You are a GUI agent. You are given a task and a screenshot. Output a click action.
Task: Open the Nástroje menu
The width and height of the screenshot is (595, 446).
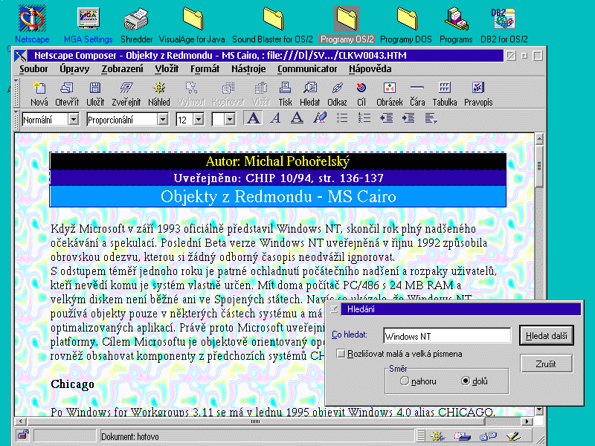248,68
